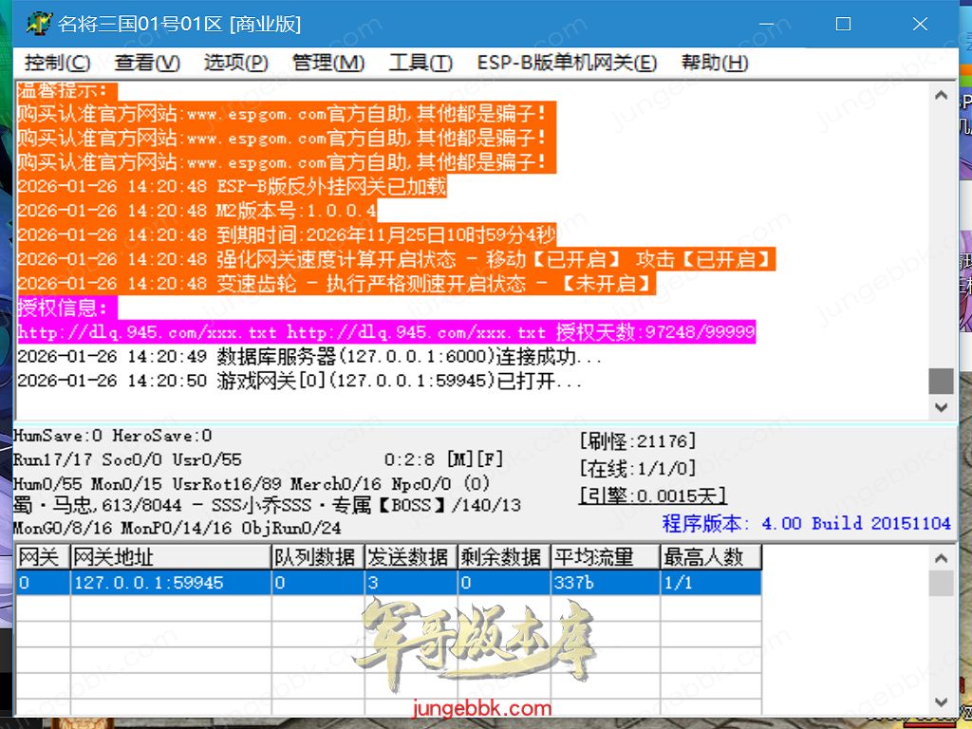This screenshot has width=972, height=729.
Task: Click the 队列数据 column header
Action: pyautogui.click(x=317, y=557)
